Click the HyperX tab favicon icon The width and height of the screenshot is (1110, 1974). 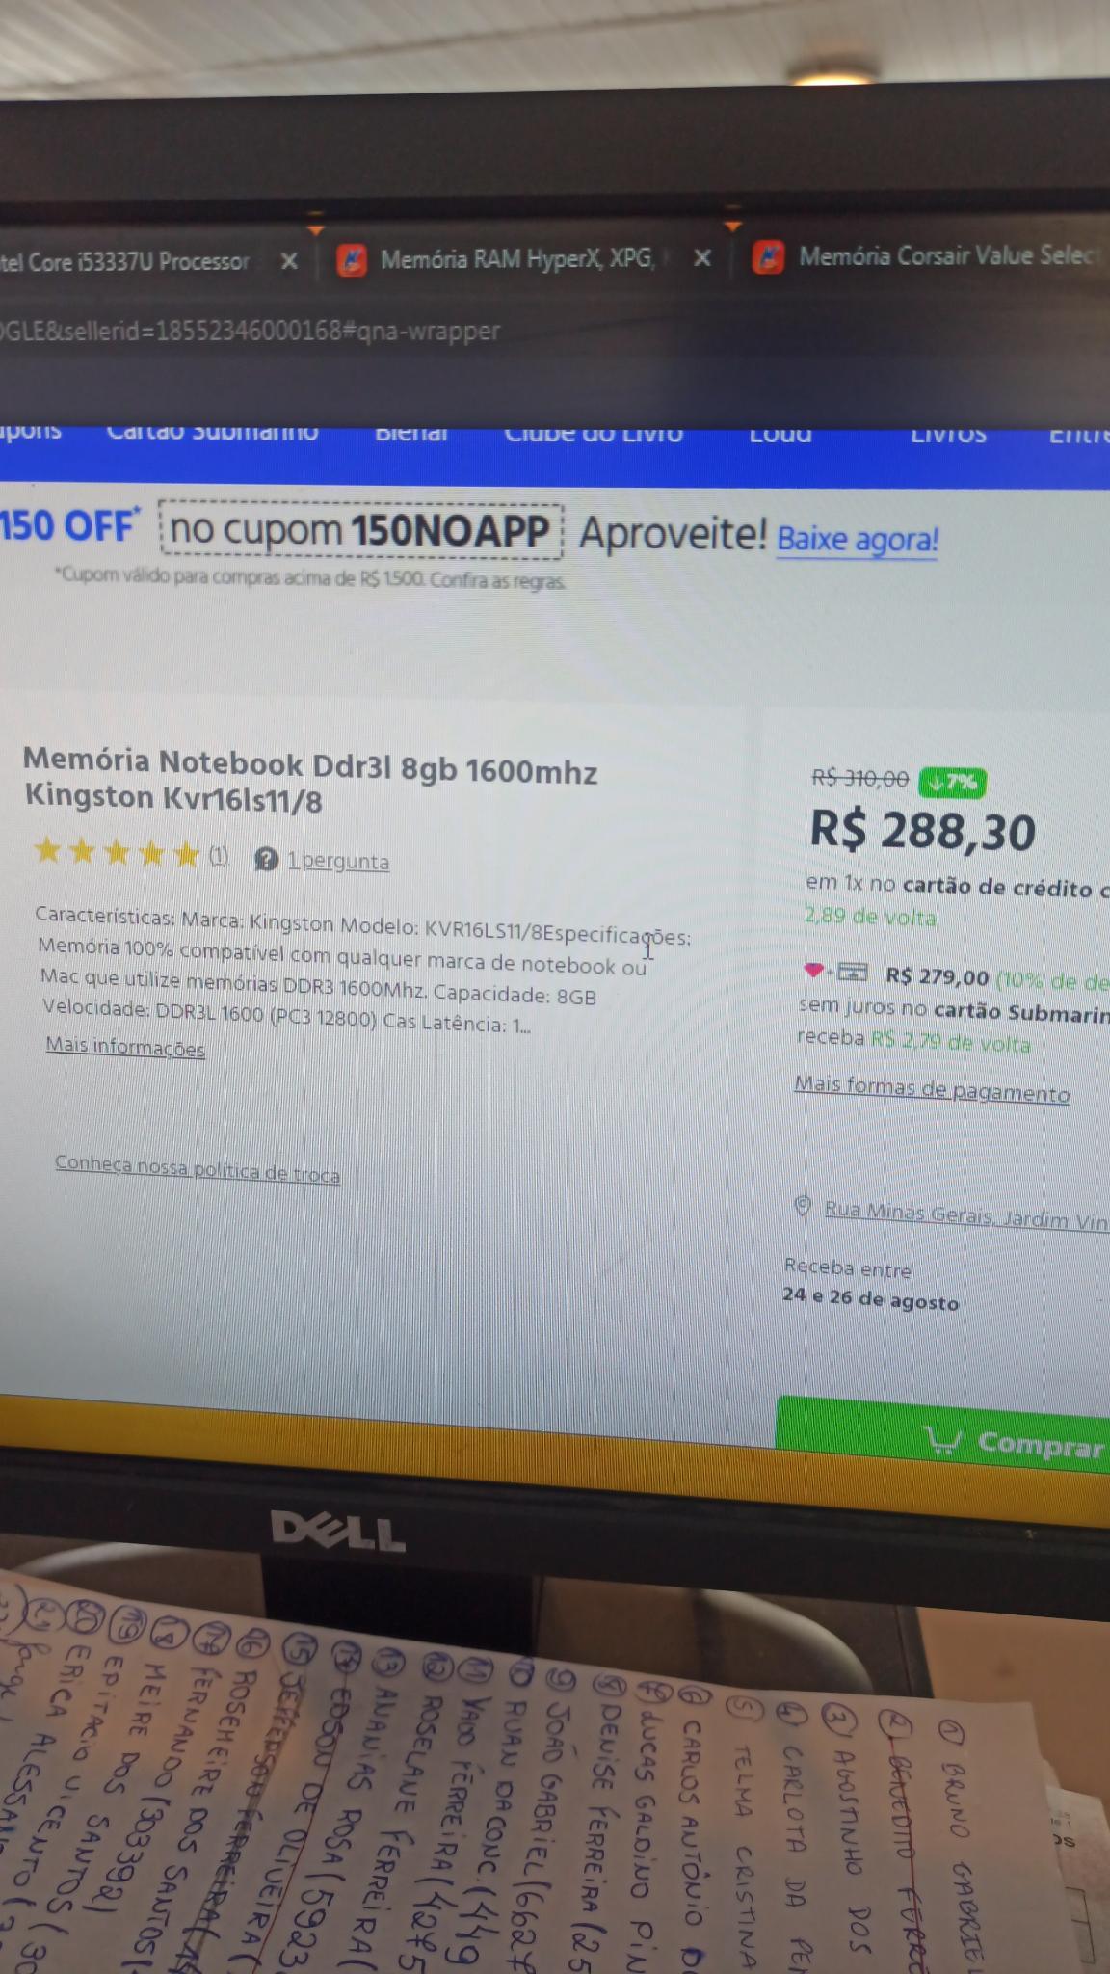pos(352,260)
